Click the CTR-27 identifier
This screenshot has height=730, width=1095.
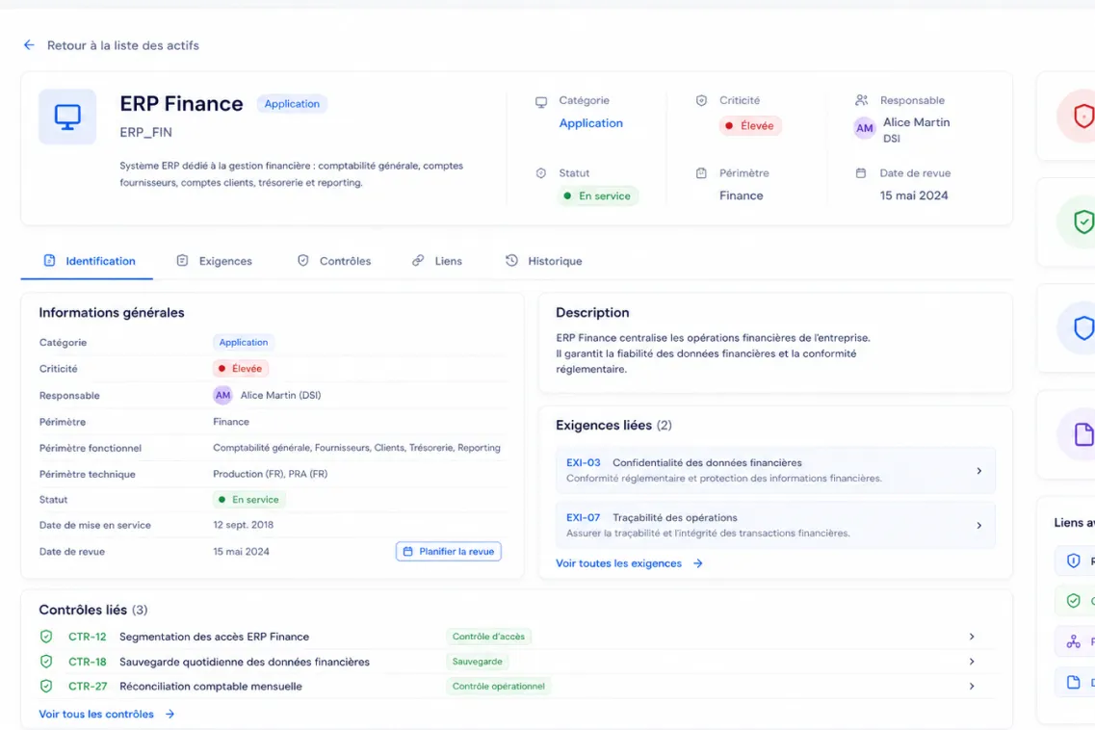tap(88, 686)
